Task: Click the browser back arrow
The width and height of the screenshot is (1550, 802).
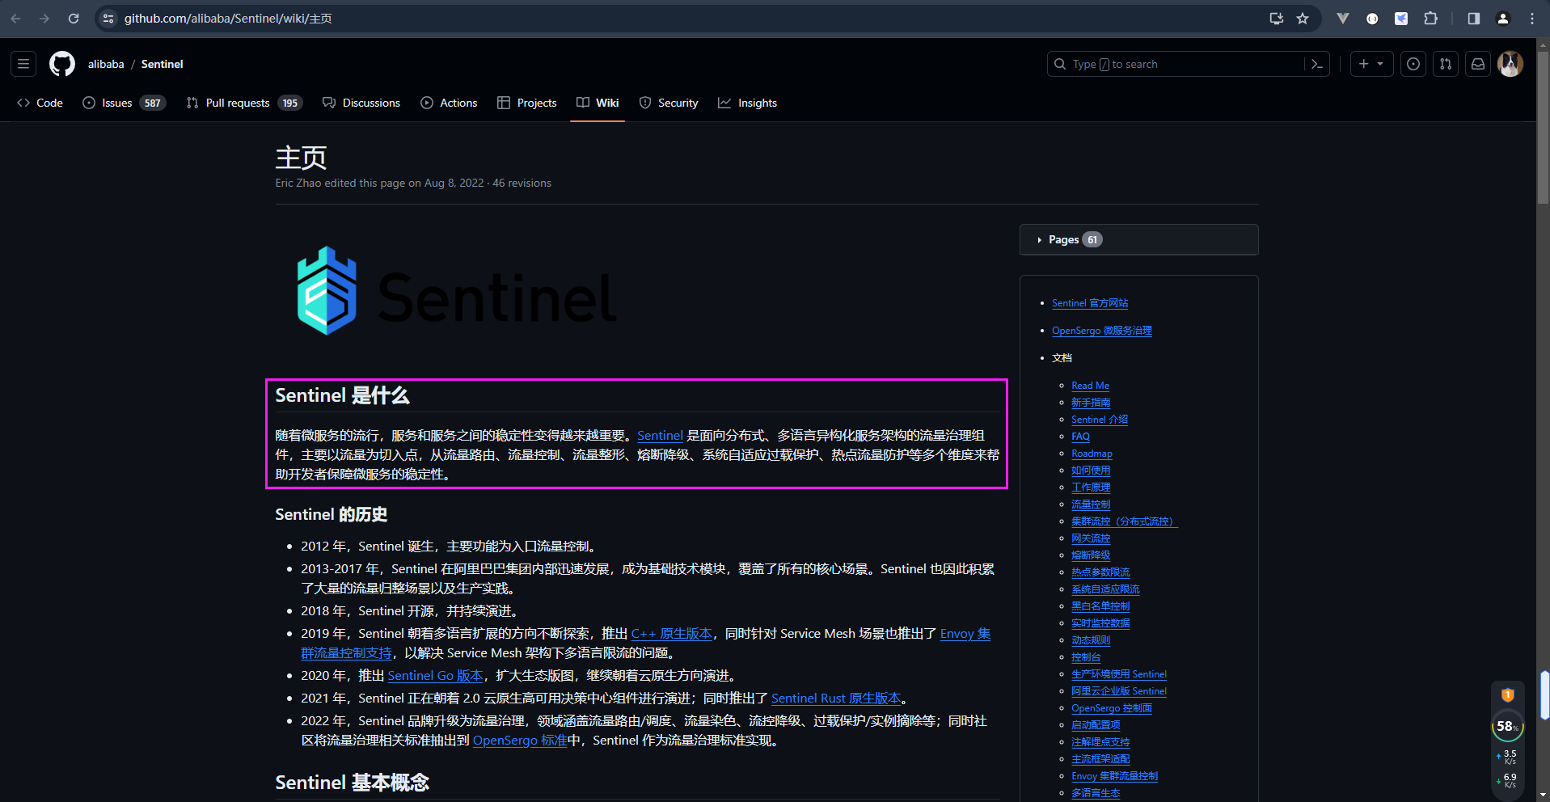Action: tap(15, 18)
